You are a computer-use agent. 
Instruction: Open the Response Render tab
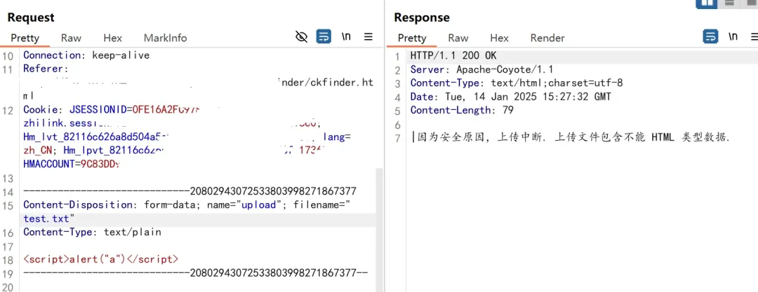coord(547,38)
